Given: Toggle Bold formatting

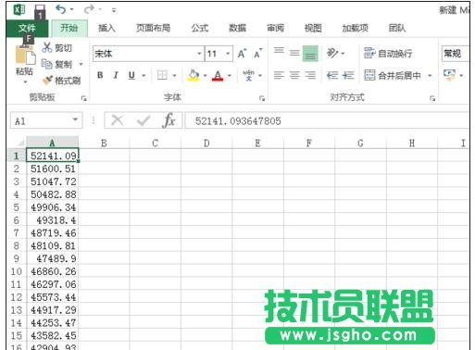Looking at the screenshot, I should point(100,75).
